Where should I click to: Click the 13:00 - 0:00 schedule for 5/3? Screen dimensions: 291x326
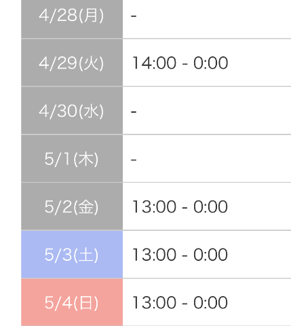coord(180,255)
